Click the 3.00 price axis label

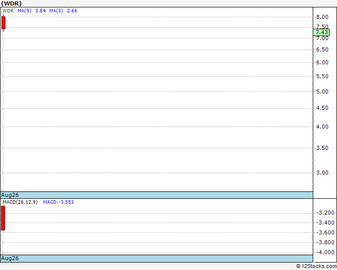click(x=322, y=173)
